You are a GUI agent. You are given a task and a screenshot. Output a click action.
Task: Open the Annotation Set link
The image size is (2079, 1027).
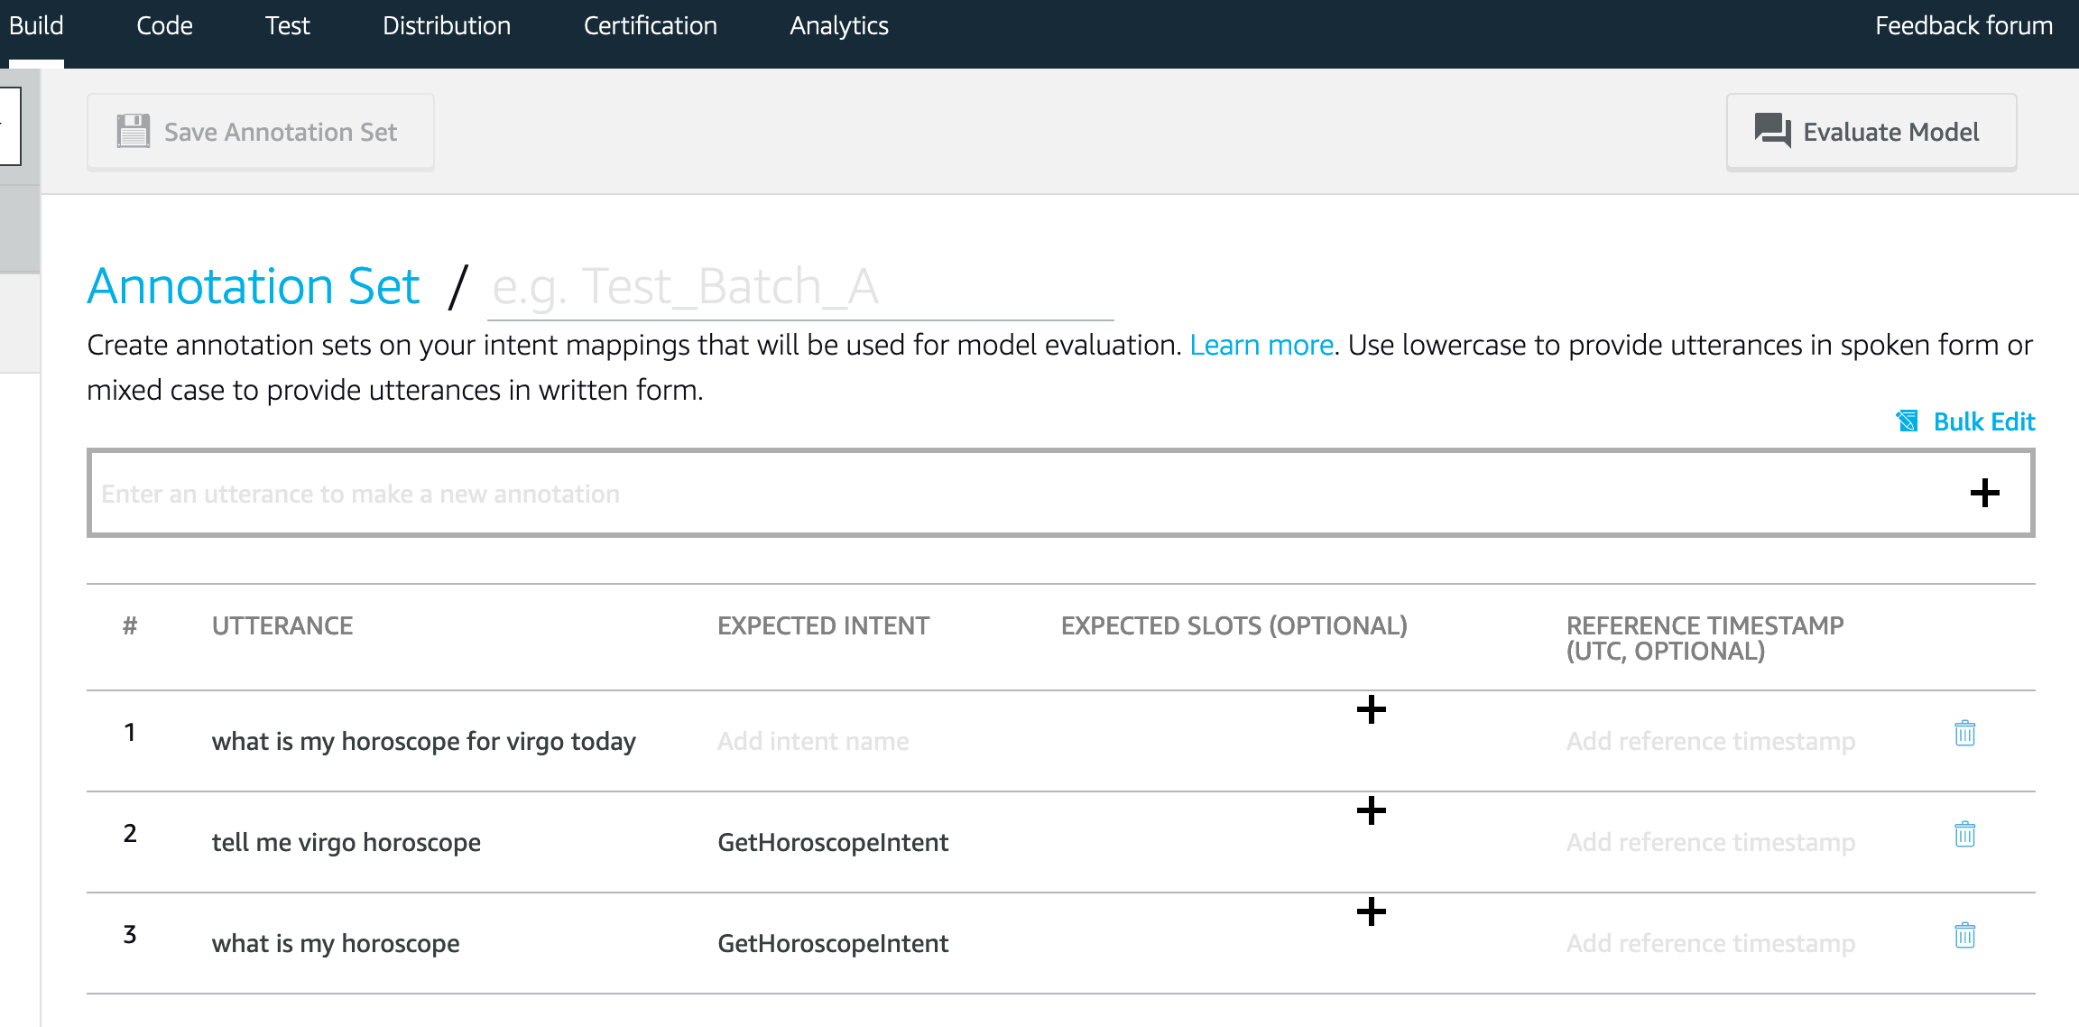pos(254,285)
